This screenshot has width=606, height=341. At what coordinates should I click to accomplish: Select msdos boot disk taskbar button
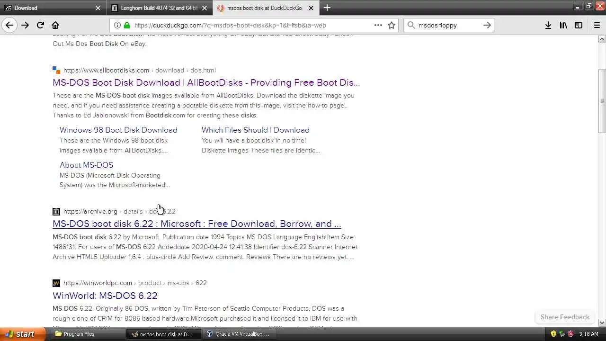click(x=163, y=334)
